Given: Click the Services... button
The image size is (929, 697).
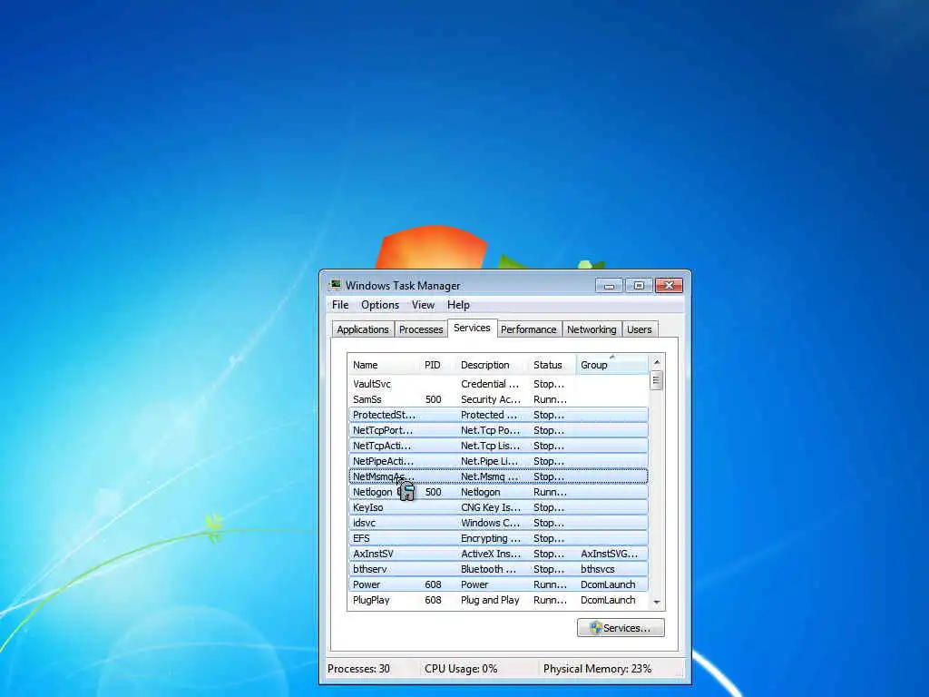Looking at the screenshot, I should coord(621,628).
